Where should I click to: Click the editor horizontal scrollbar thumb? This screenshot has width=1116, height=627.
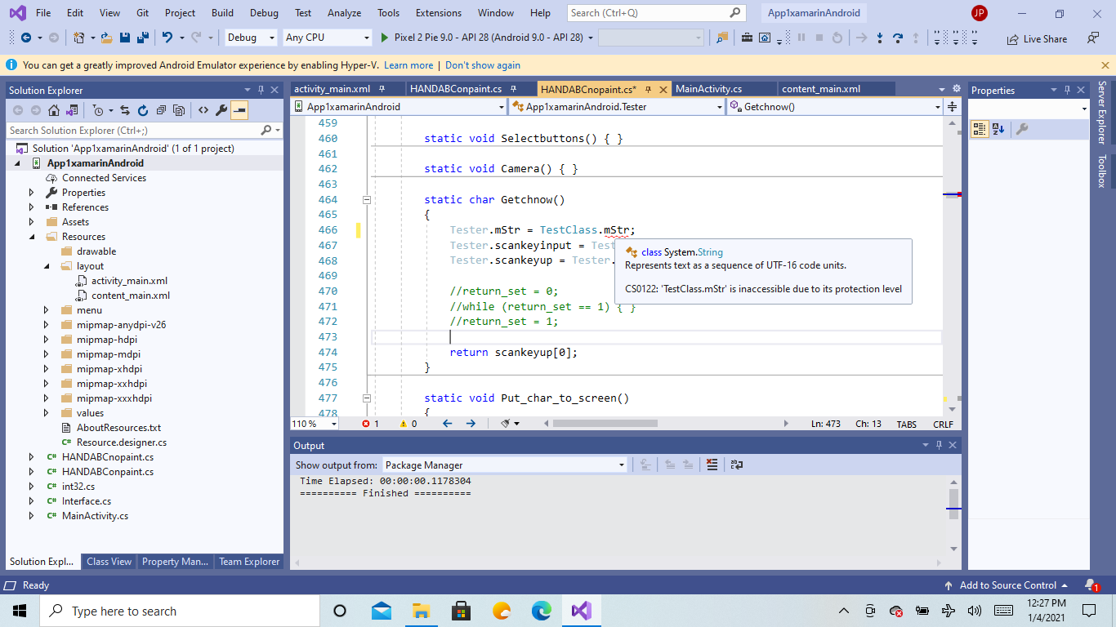[605, 424]
